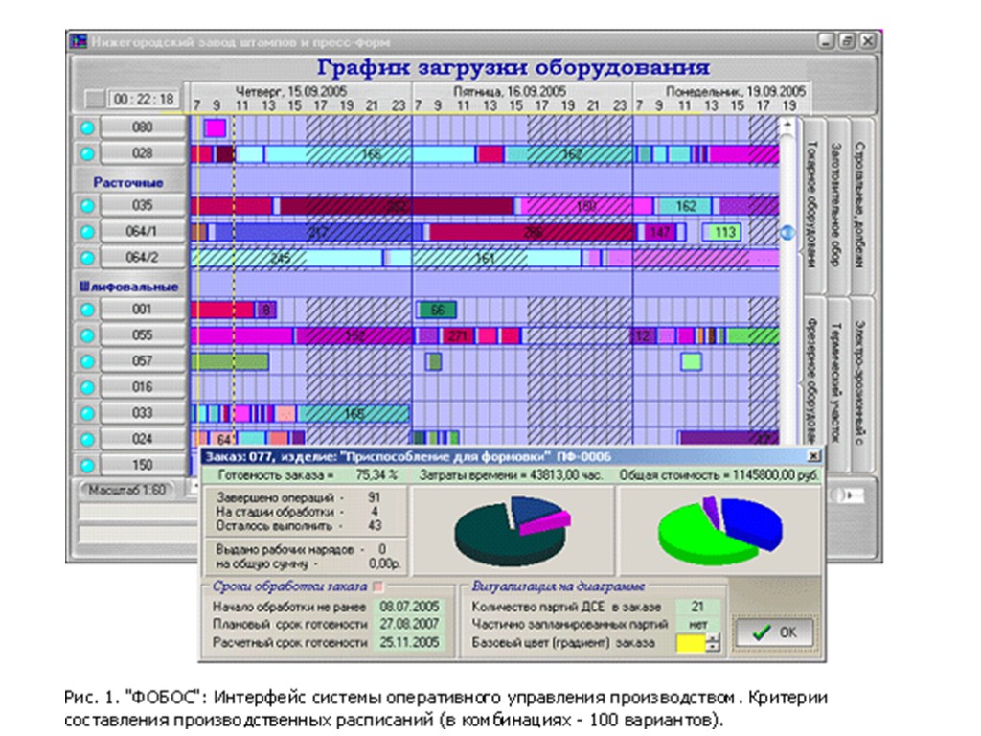The height and width of the screenshot is (736, 981).
Task: Select machine button 150
Action: pos(143,465)
